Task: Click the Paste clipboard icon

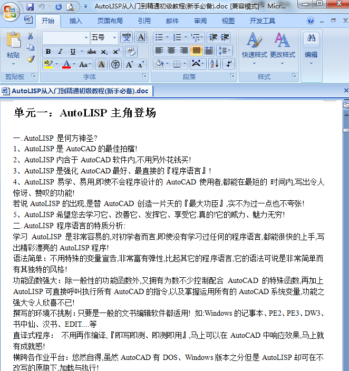Action: 13,40
